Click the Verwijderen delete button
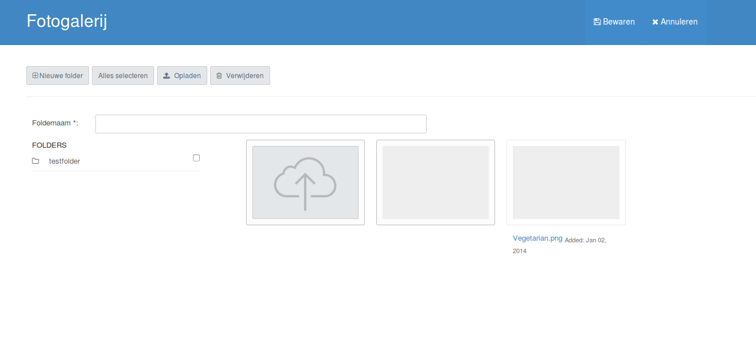This screenshot has width=756, height=341. [x=240, y=75]
